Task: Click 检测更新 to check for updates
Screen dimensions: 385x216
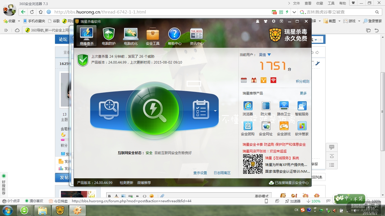Action: [127, 183]
